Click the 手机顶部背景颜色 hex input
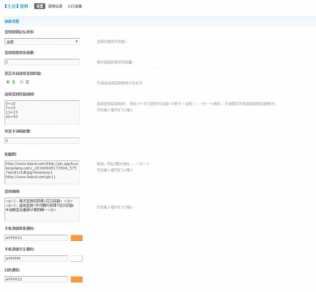 coord(35,238)
